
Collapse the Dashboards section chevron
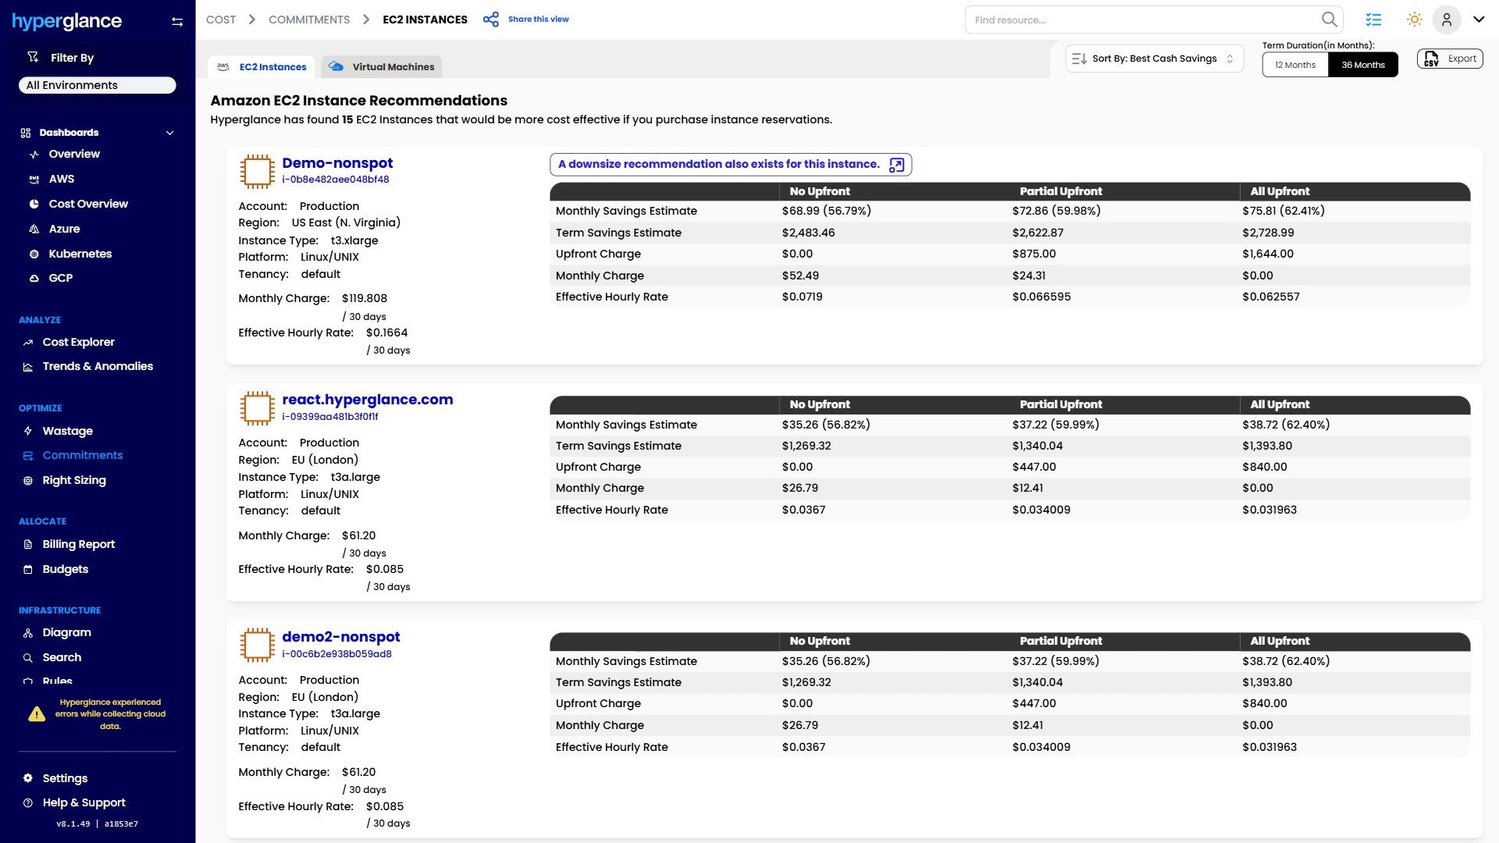click(x=169, y=133)
